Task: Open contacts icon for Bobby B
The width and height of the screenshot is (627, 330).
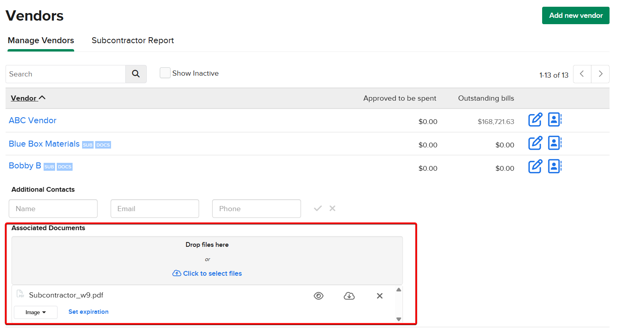Action: coord(554,166)
